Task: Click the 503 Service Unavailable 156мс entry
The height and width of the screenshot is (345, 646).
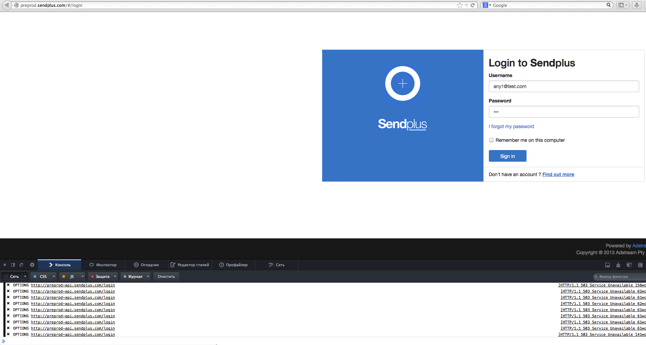Action: tap(602, 285)
